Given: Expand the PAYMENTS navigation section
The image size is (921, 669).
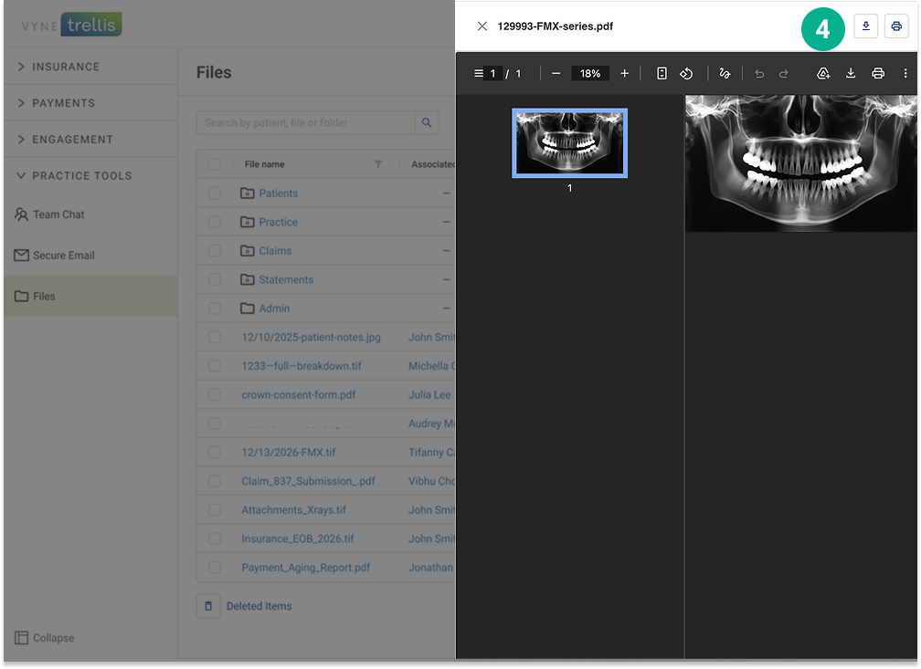Looking at the screenshot, I should (63, 103).
